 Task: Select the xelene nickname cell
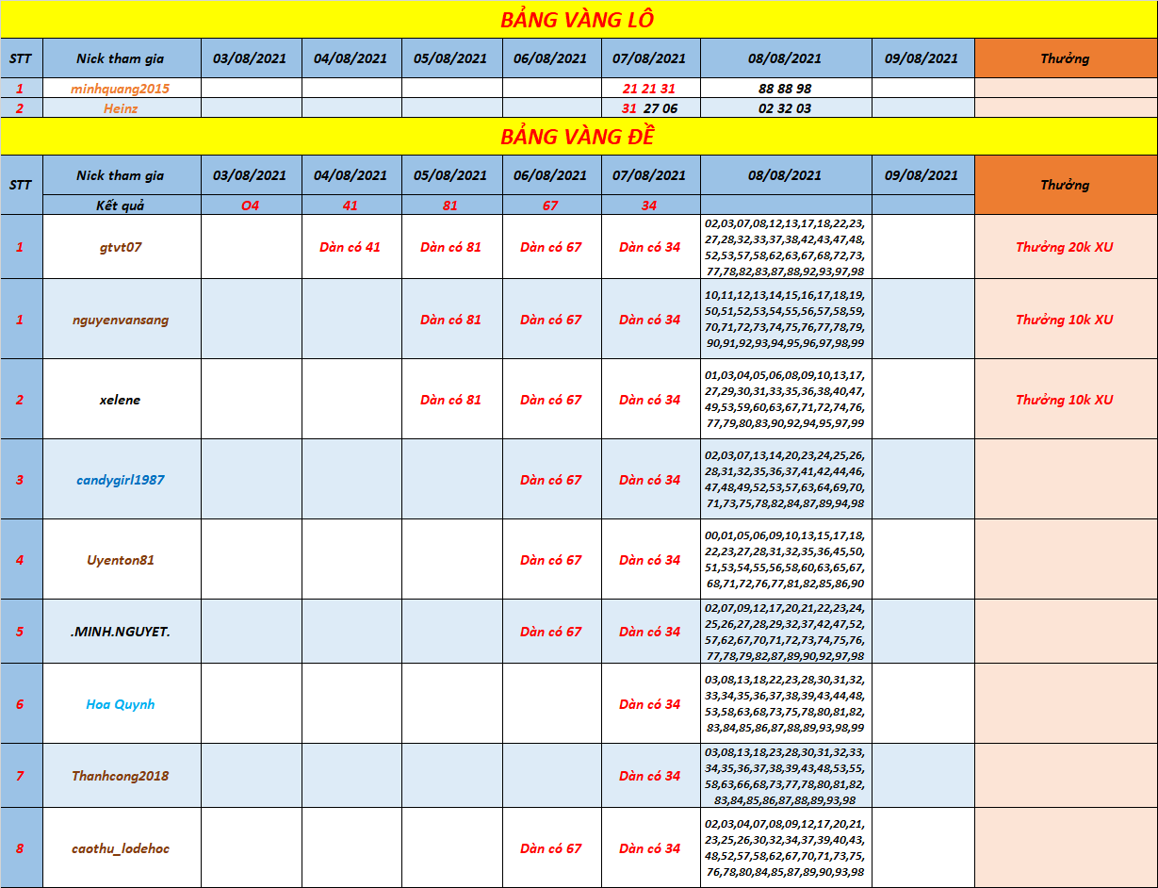click(121, 400)
